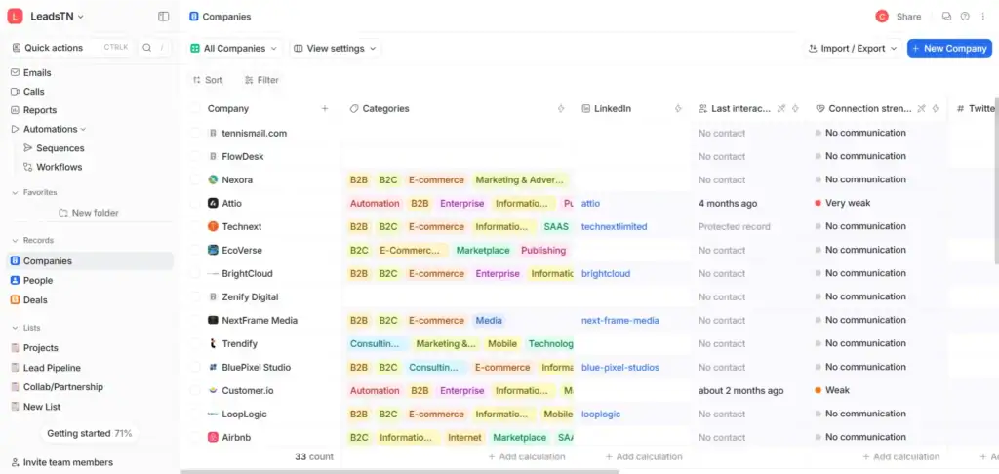Click the BluePixel Studio company logo
This screenshot has width=999, height=474.
tap(214, 368)
